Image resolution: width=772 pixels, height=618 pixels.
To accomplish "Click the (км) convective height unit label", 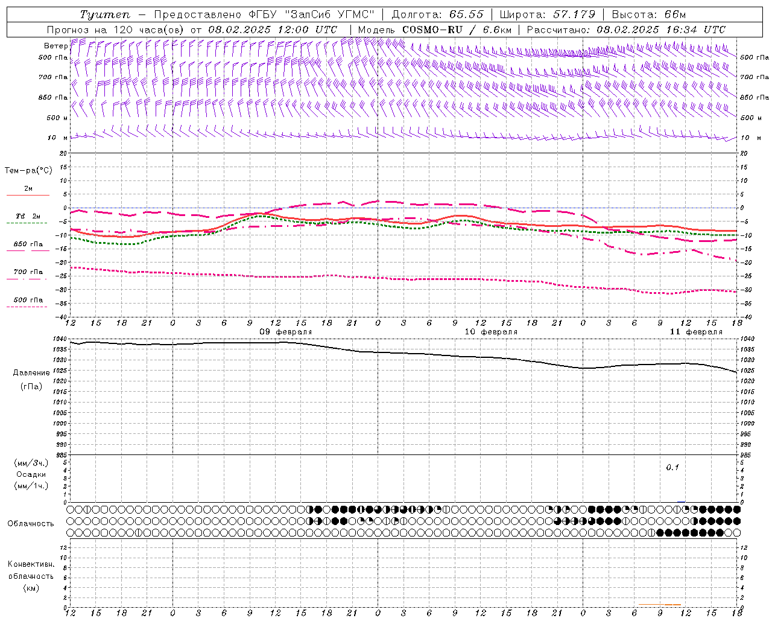I will pos(31,588).
